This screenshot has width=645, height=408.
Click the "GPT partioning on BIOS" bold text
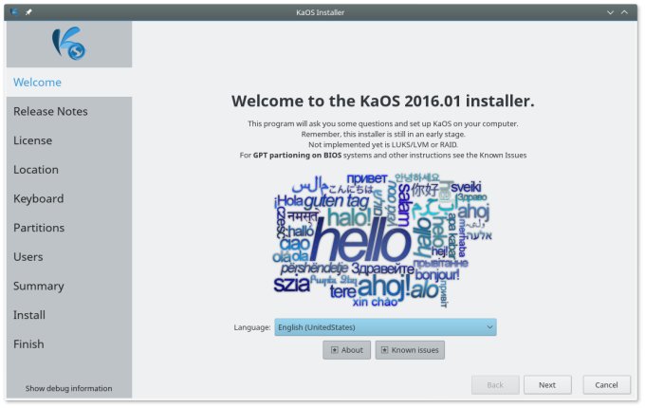[297, 155]
